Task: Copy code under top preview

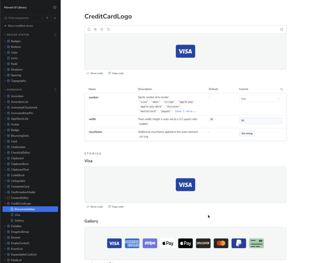Action: 116,73
